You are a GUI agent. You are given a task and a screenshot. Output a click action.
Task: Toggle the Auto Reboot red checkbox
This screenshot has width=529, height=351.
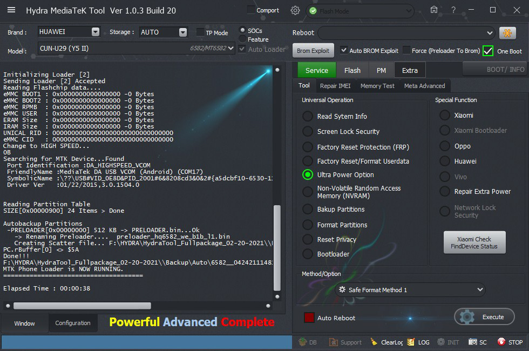[x=309, y=318]
